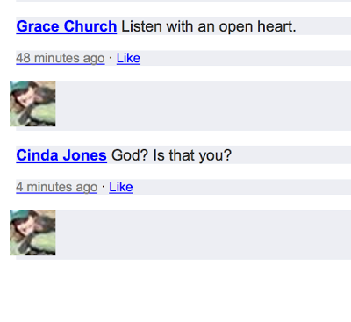This screenshot has width=351, height=322.
Task: Visit Cinda Jones's profile link
Action: [x=61, y=155]
